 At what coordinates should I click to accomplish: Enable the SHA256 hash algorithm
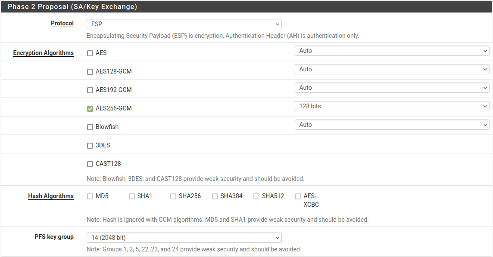pos(173,196)
